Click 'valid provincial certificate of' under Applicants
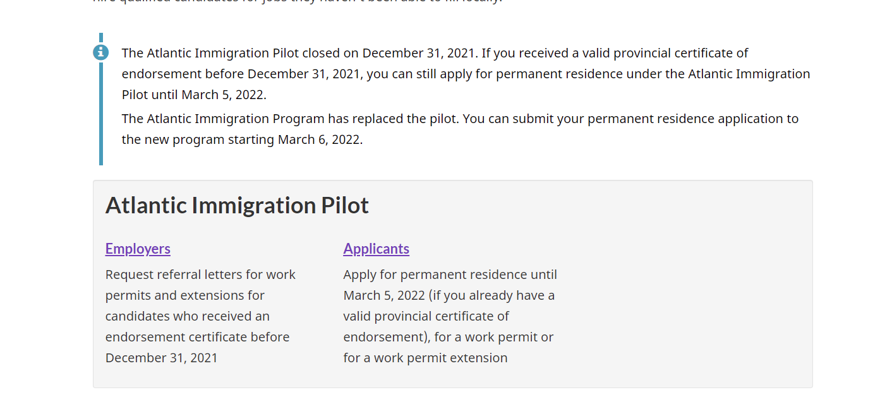 point(426,316)
